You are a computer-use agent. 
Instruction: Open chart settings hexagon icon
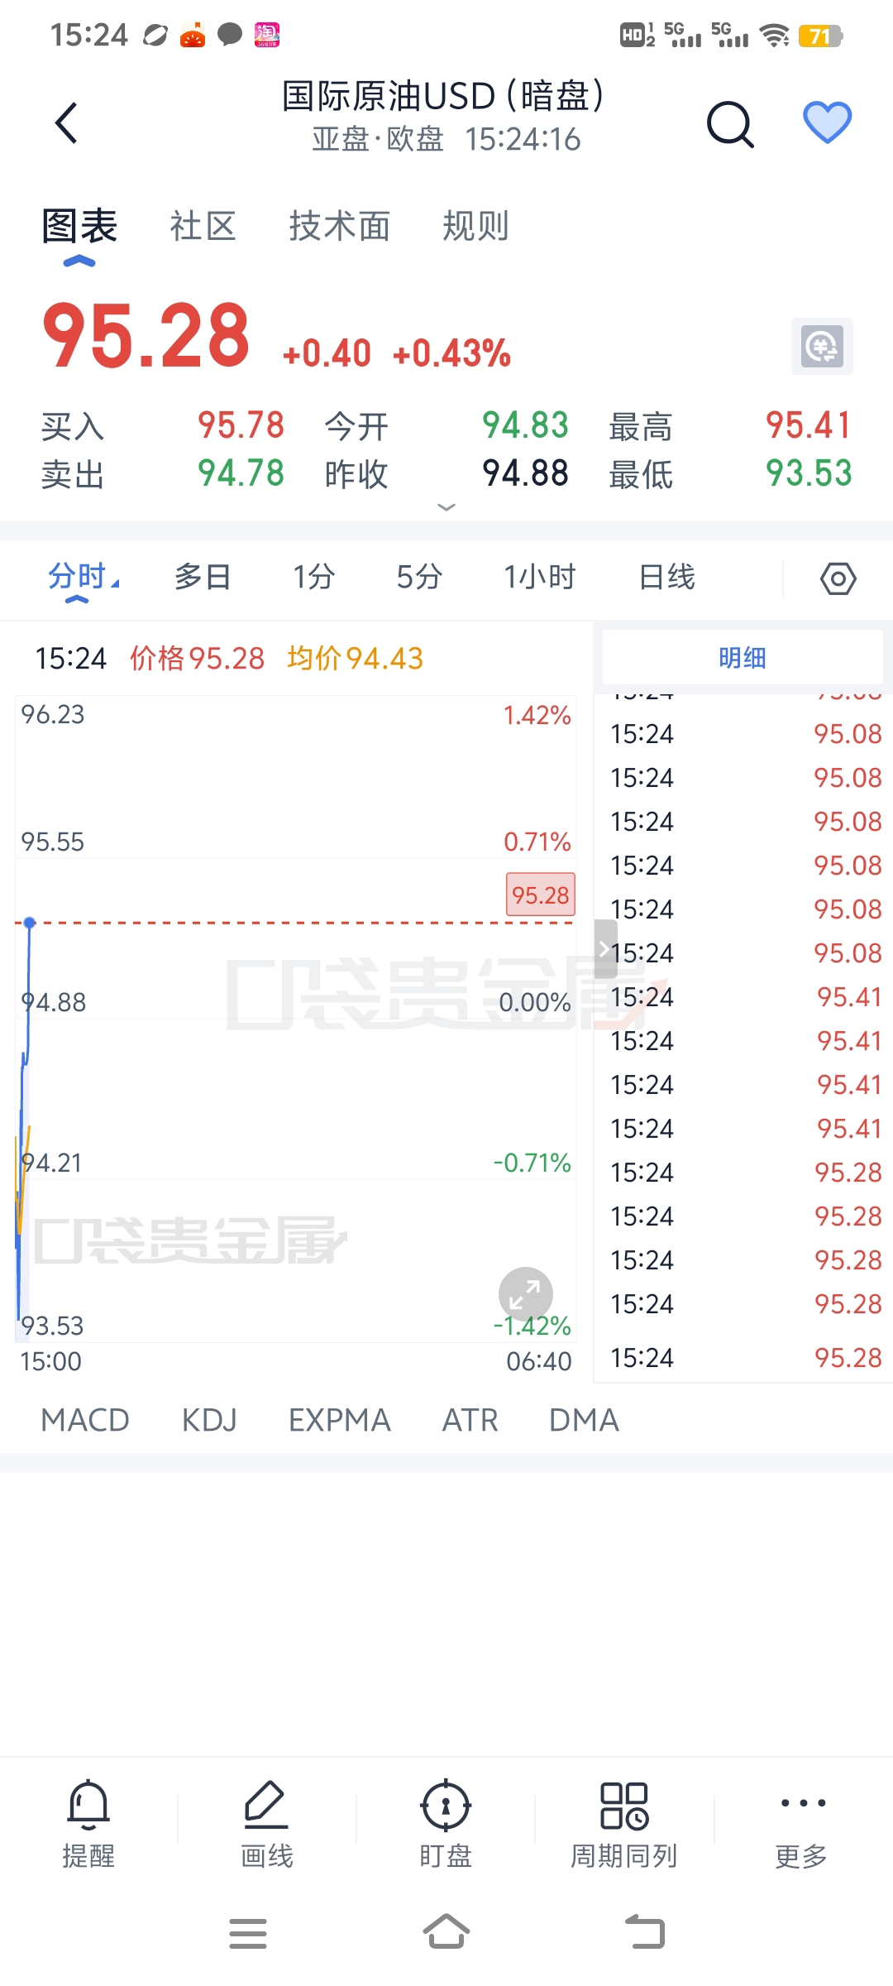click(x=838, y=578)
